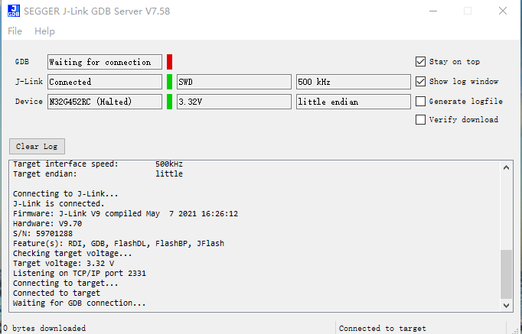
Task: Click the log scrollbar down arrow
Action: (x=507, y=306)
